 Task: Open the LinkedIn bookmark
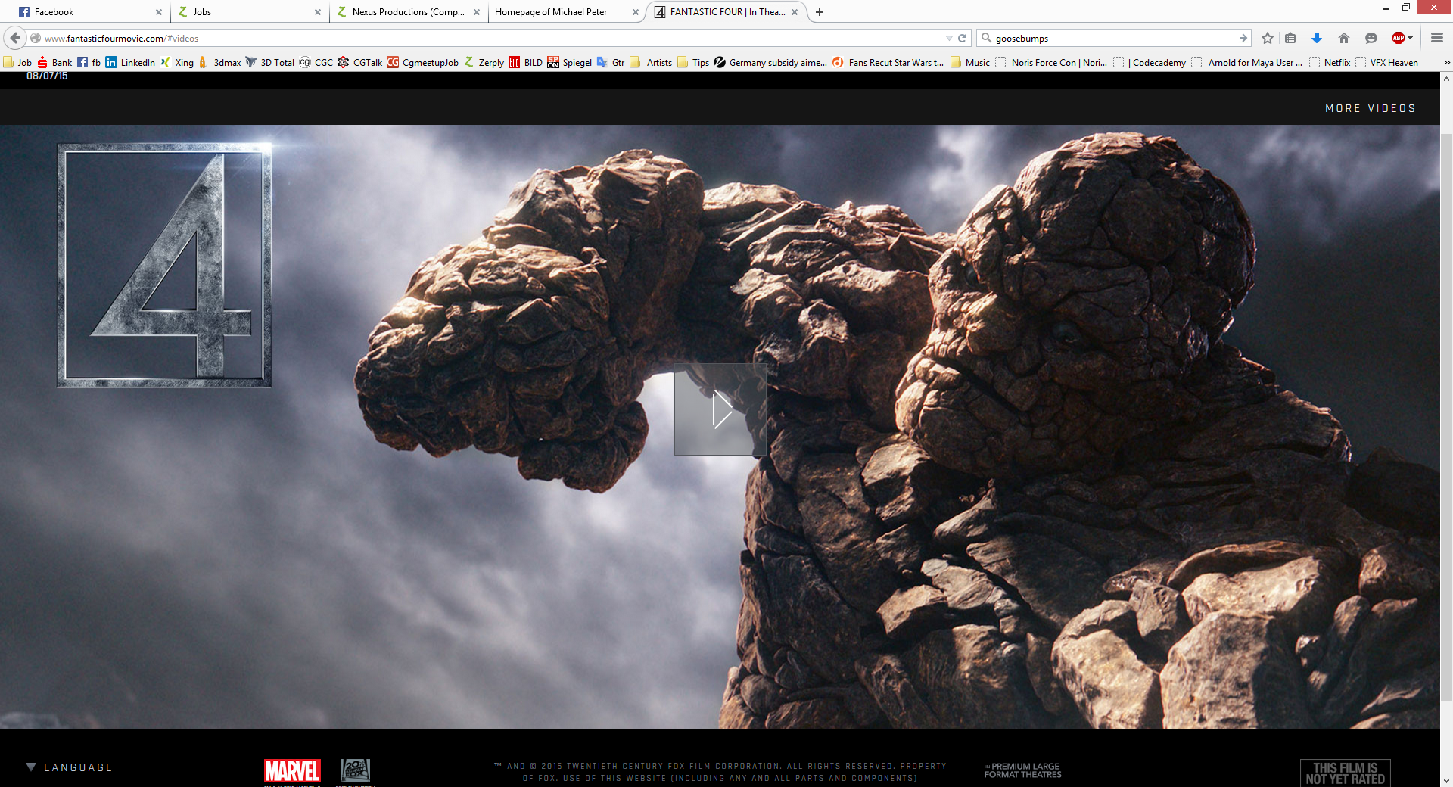click(x=130, y=62)
